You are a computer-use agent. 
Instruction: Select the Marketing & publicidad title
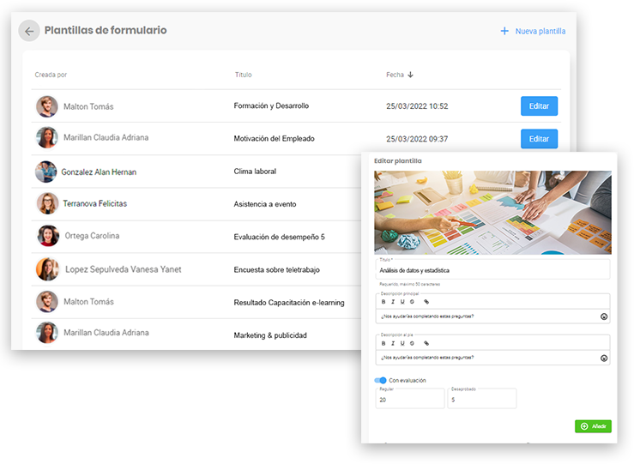pos(270,335)
